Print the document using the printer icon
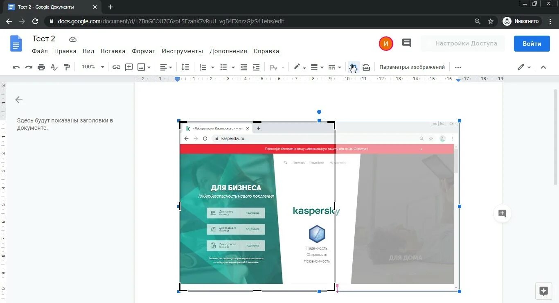 [41, 67]
